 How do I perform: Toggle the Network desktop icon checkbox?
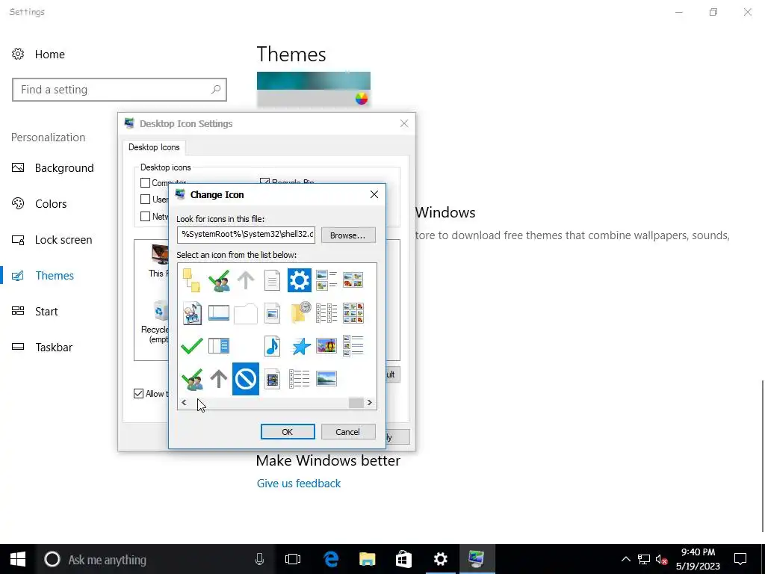coord(145,216)
